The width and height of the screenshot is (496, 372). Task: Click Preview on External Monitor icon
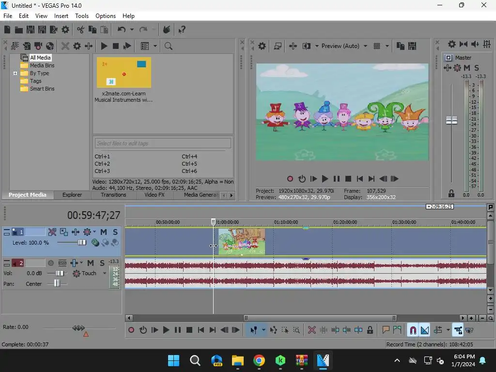click(x=278, y=46)
